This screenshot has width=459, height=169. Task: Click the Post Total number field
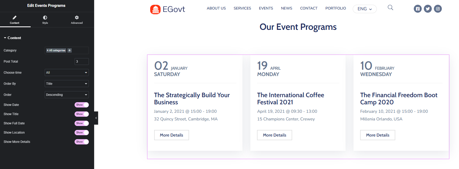click(81, 62)
